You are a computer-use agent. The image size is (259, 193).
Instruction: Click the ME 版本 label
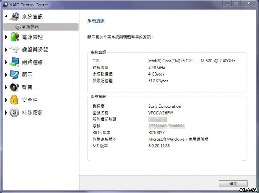point(100,146)
